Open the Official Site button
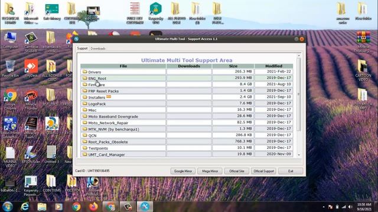The image size is (378, 212). [x=237, y=171]
